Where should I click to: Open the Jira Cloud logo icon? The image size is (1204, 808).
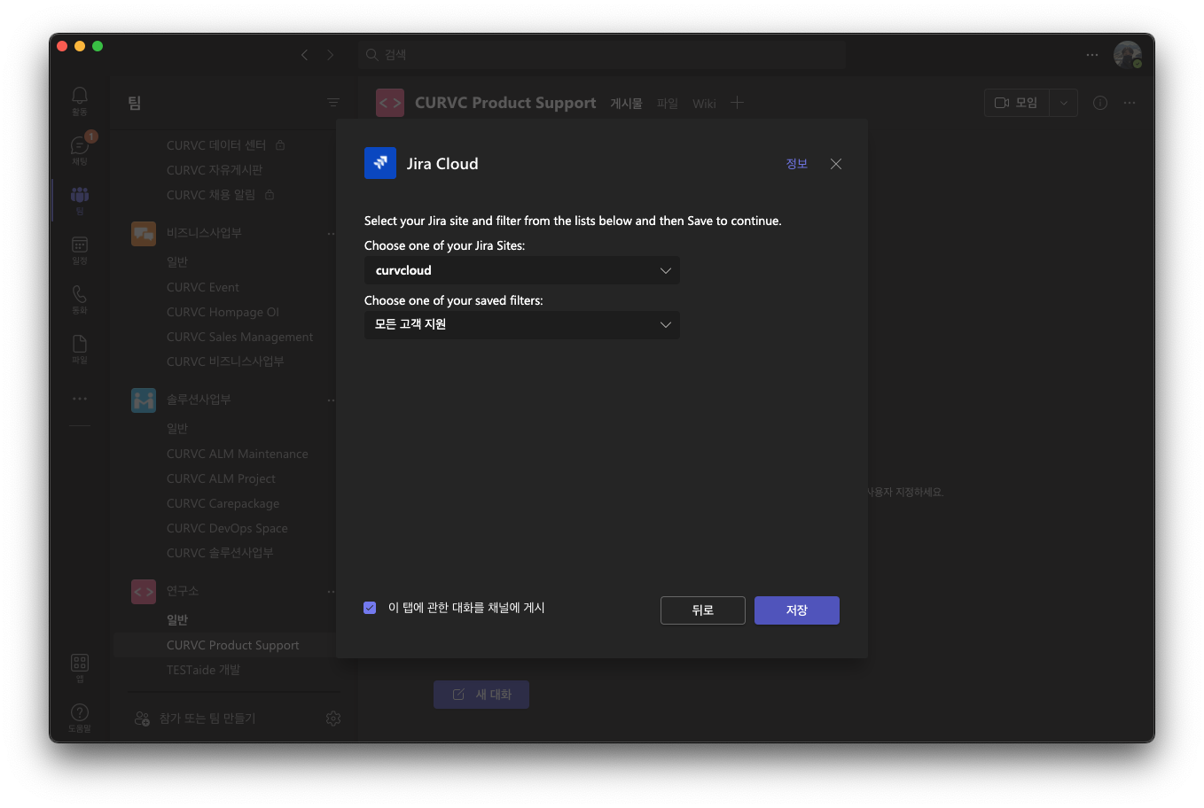[x=380, y=163]
